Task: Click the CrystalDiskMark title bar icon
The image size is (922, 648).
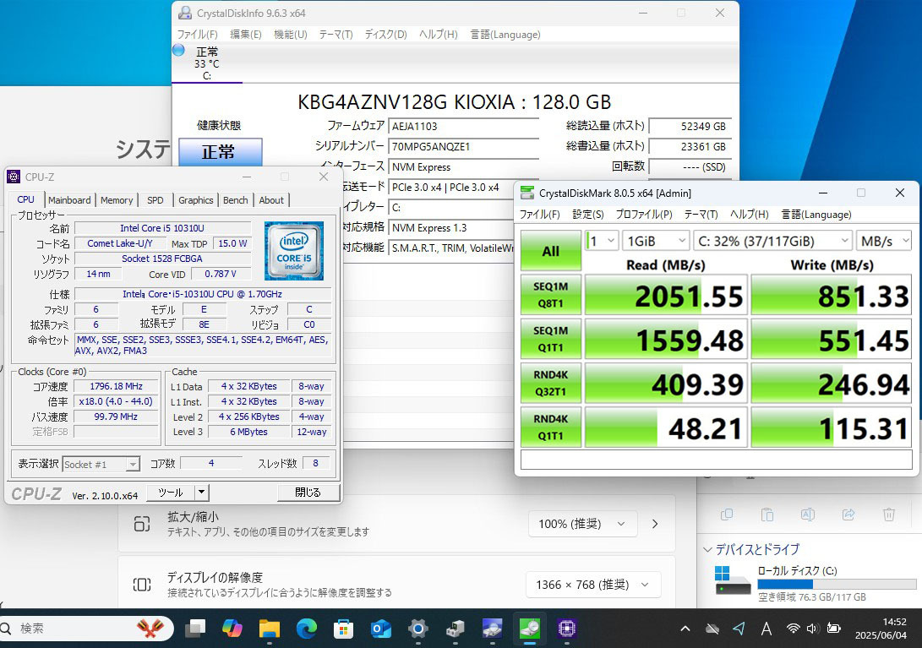Action: pos(527,193)
